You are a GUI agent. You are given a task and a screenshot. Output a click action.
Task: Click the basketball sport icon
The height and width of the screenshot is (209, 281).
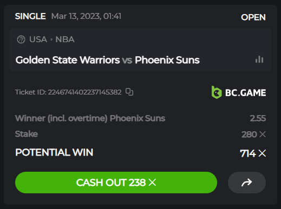[x=21, y=39]
